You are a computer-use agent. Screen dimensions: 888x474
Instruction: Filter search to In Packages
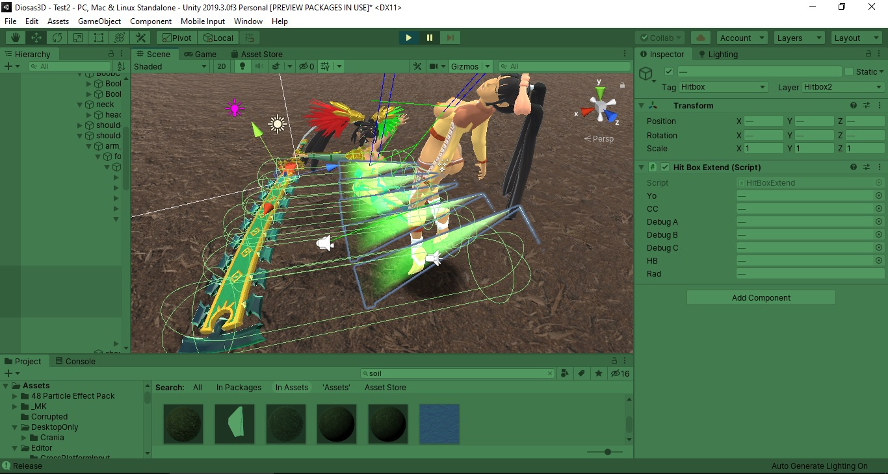pyautogui.click(x=239, y=388)
